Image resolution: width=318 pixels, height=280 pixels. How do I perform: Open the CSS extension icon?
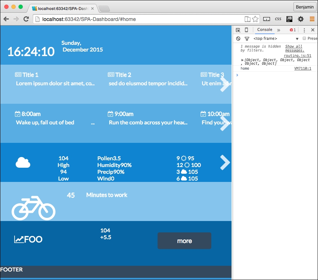(x=278, y=19)
